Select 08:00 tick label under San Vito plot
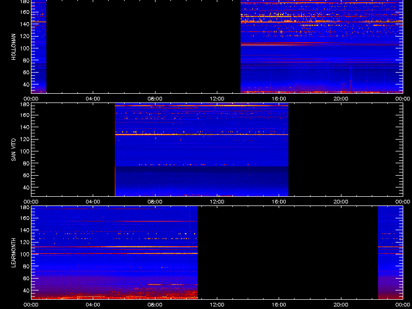The image size is (412, 309). click(155, 202)
